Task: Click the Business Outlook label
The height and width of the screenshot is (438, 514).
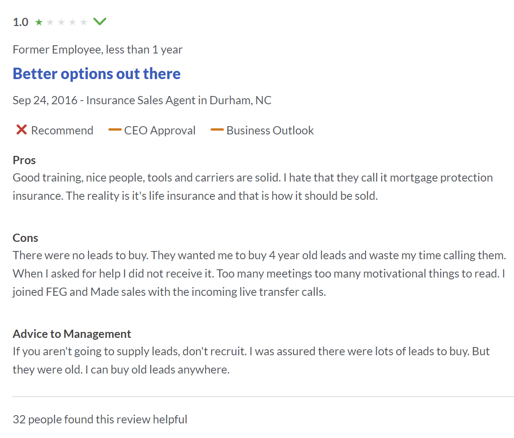Action: point(270,130)
